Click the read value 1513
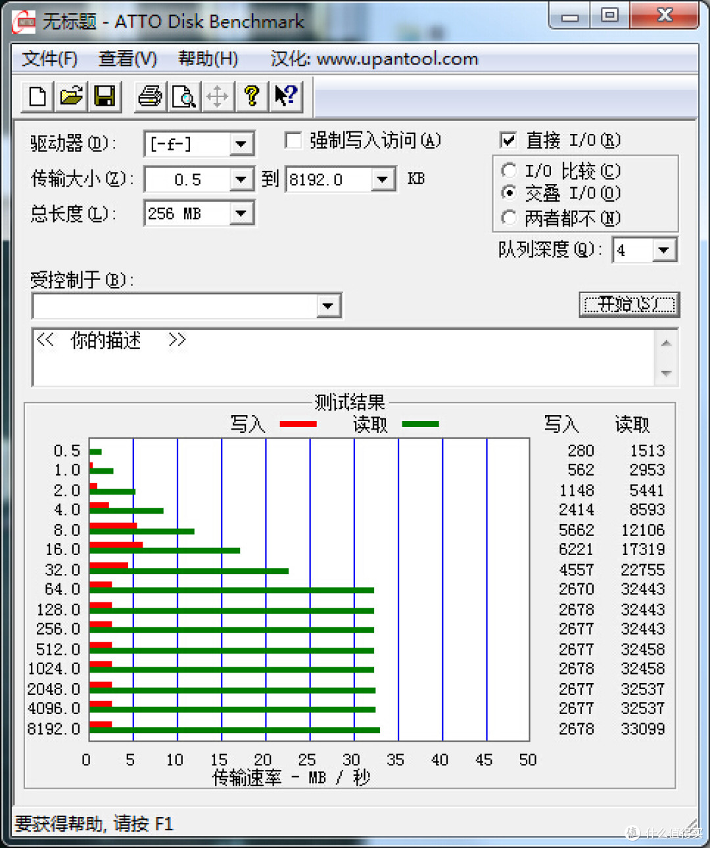Viewport: 710px width, 848px height. coord(647,451)
